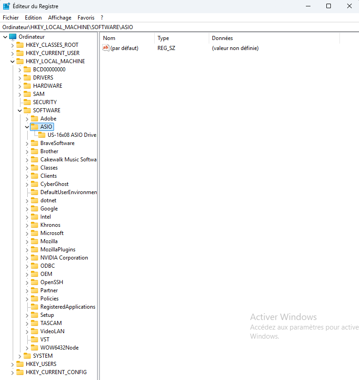Screen dimensions: 359x380
Task: Expand the Microsoft key chevron
Action: [27, 233]
